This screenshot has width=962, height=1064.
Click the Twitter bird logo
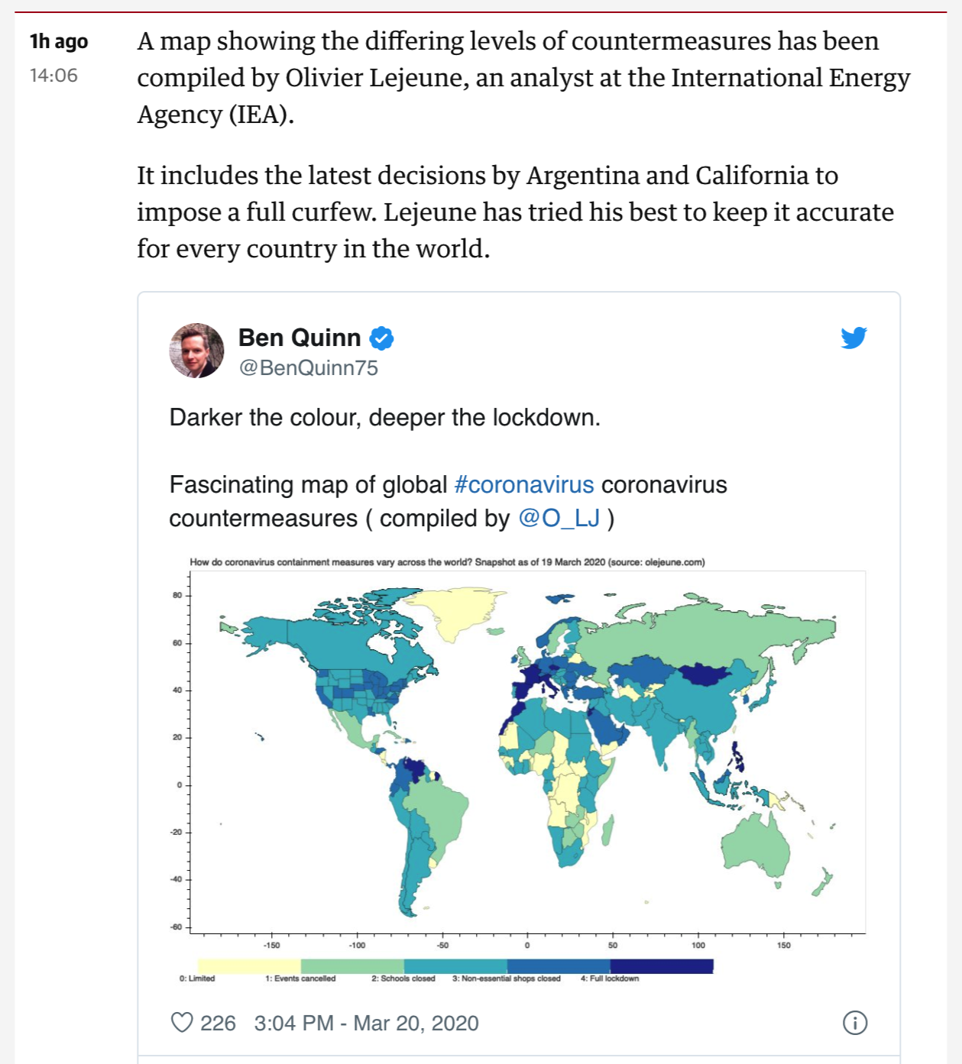click(853, 338)
